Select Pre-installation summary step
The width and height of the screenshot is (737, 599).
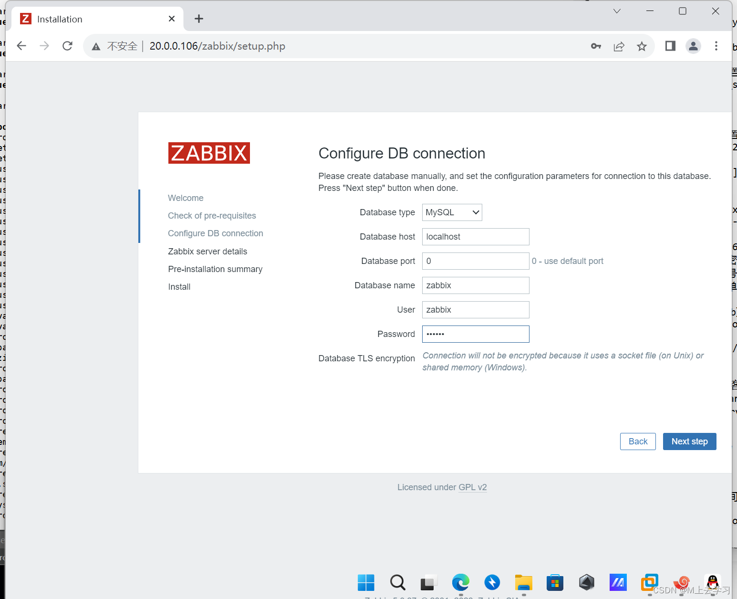215,269
